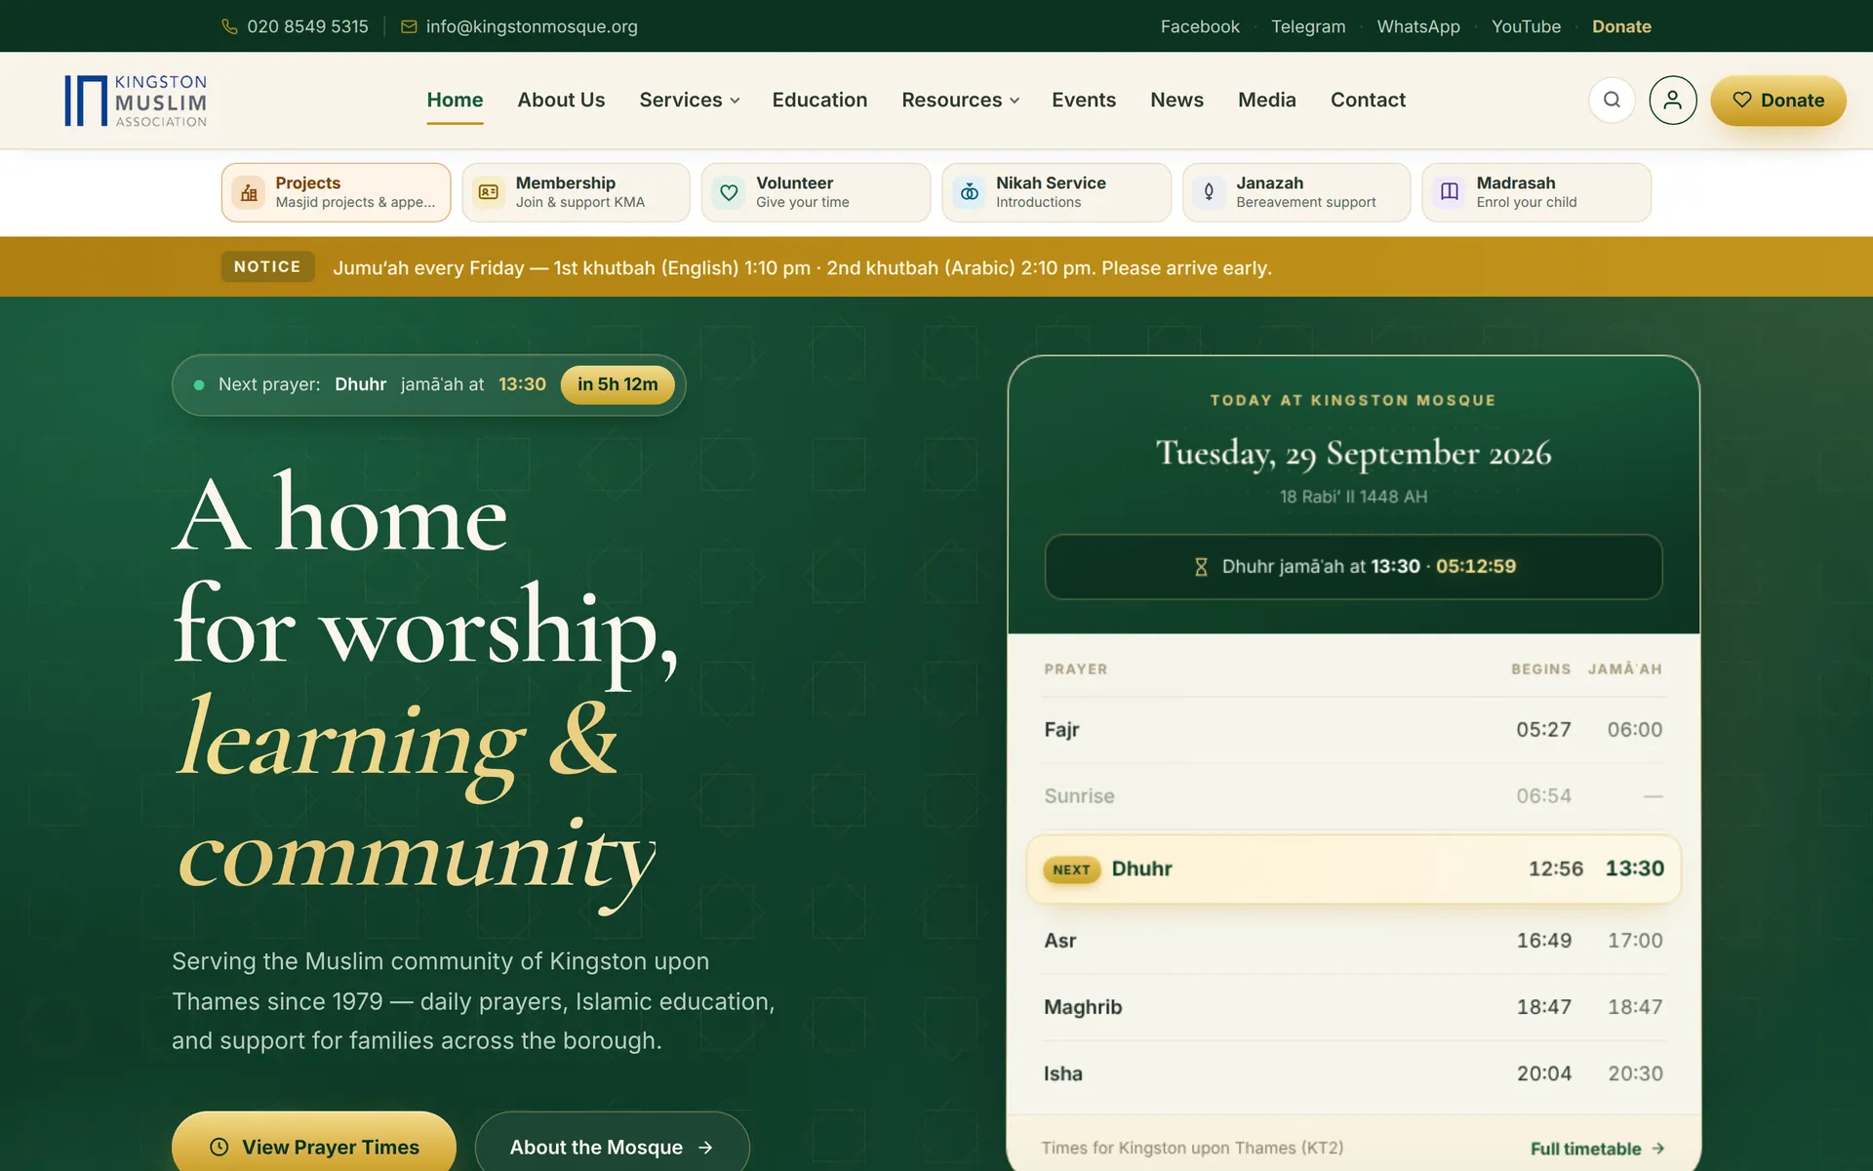Go to the Contact page
This screenshot has width=1873, height=1171.
(1368, 100)
